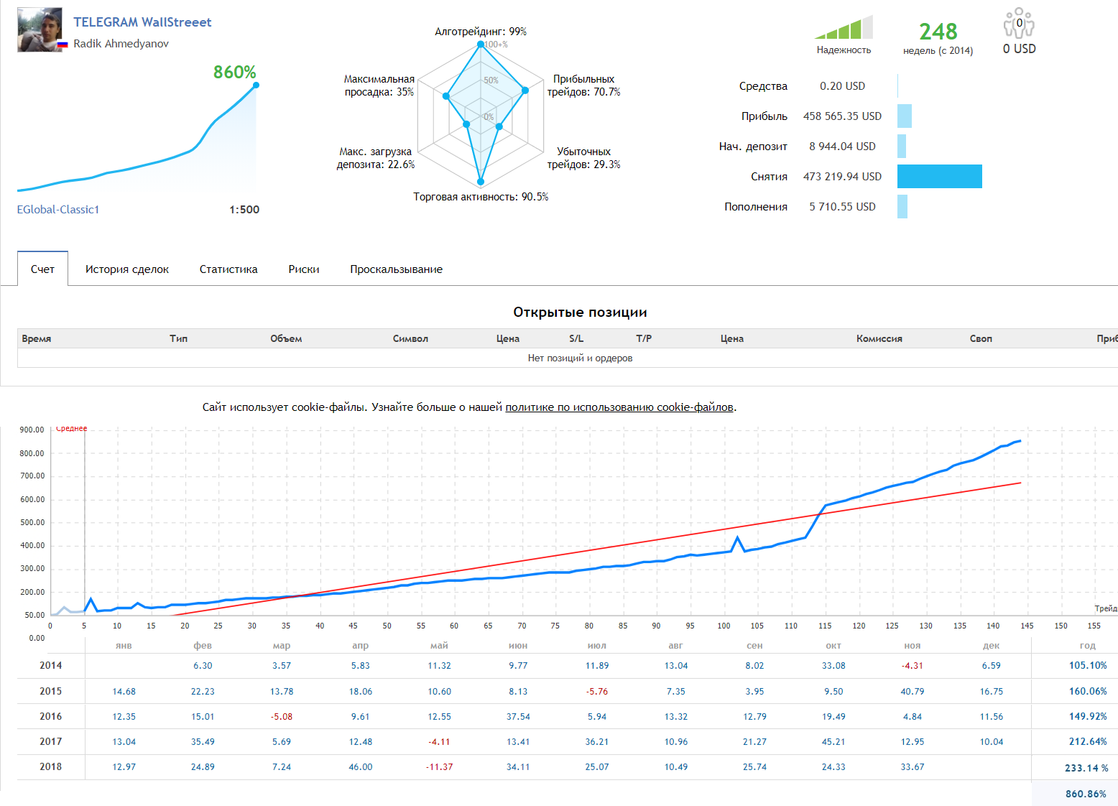Click the Пополнения 5 710.55 USD value
The height and width of the screenshot is (806, 1118).
tap(842, 207)
